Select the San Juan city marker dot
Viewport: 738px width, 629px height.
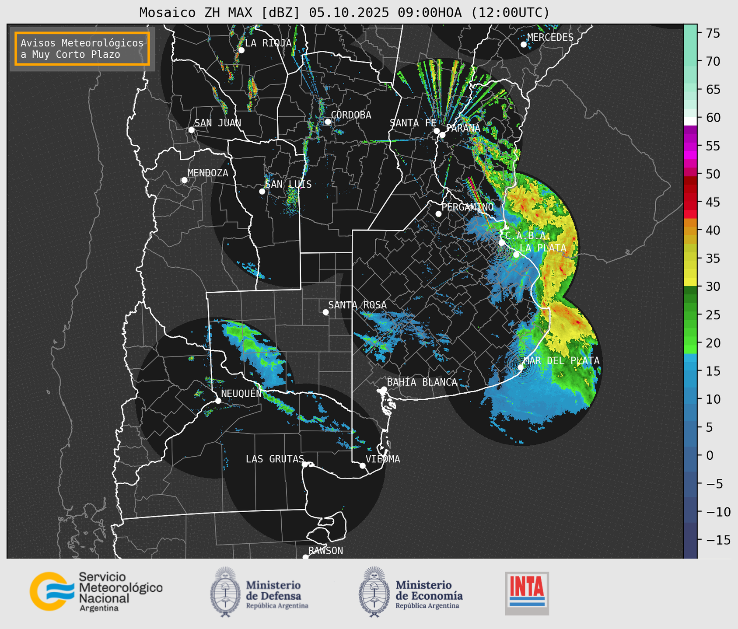[191, 130]
